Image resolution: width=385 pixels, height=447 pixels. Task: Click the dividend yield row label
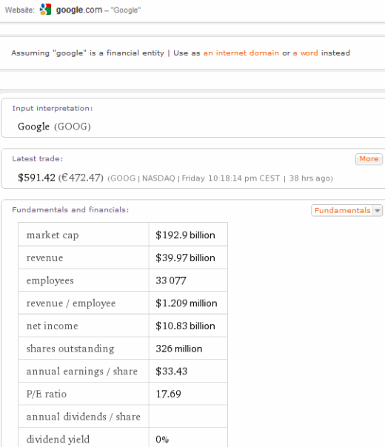pos(58,440)
